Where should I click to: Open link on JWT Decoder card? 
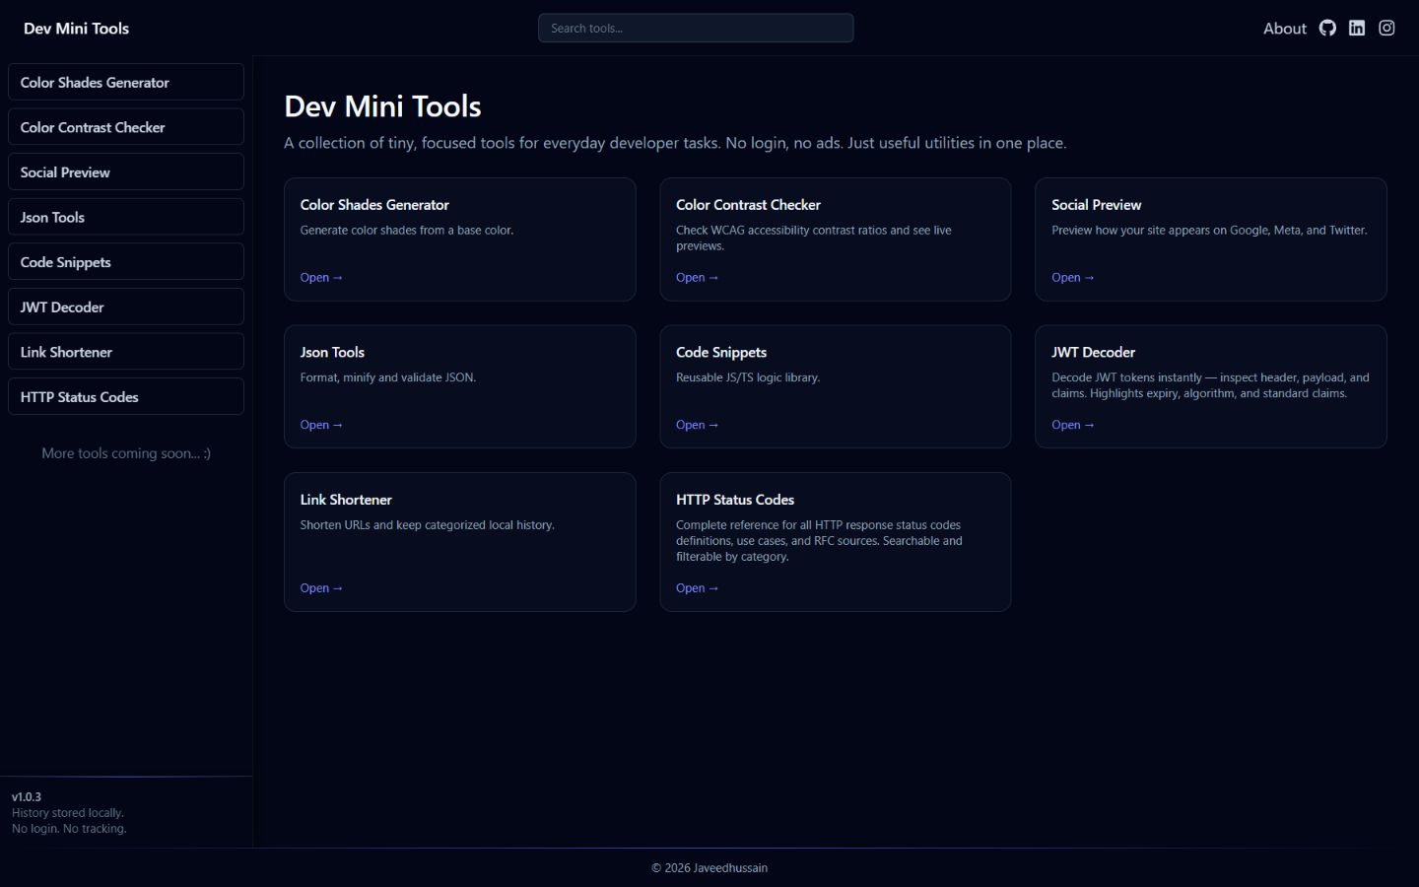click(x=1072, y=425)
